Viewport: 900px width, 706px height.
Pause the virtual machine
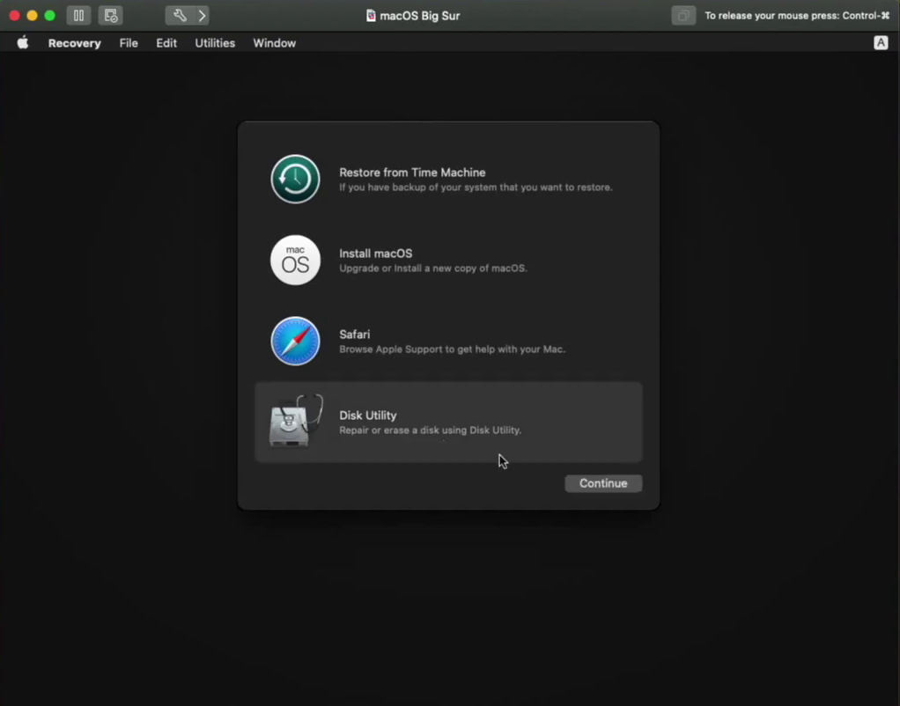pyautogui.click(x=78, y=16)
